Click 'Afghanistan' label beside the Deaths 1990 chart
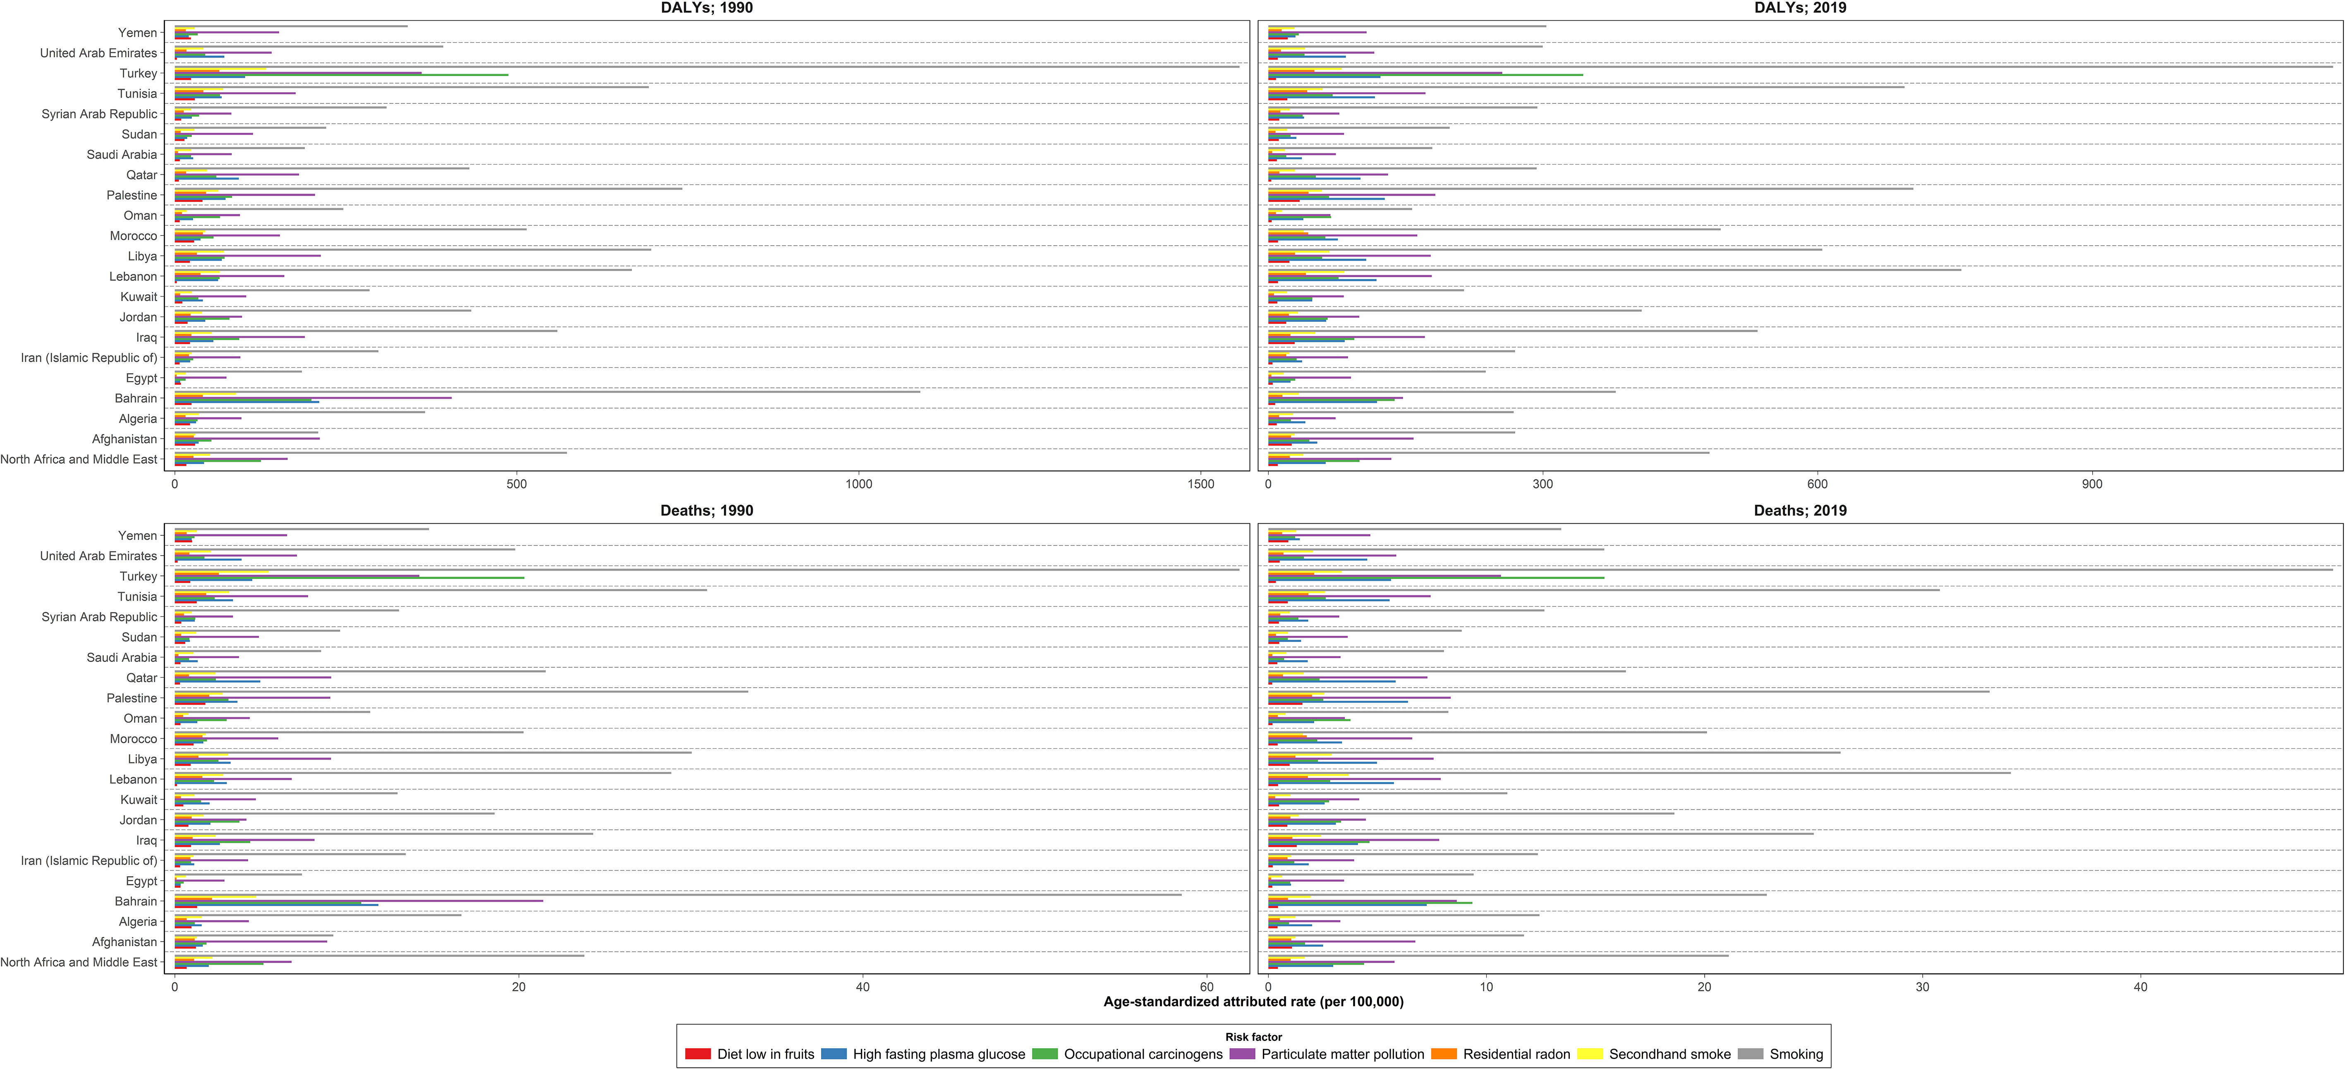This screenshot has height=1069, width=2345. coord(125,942)
